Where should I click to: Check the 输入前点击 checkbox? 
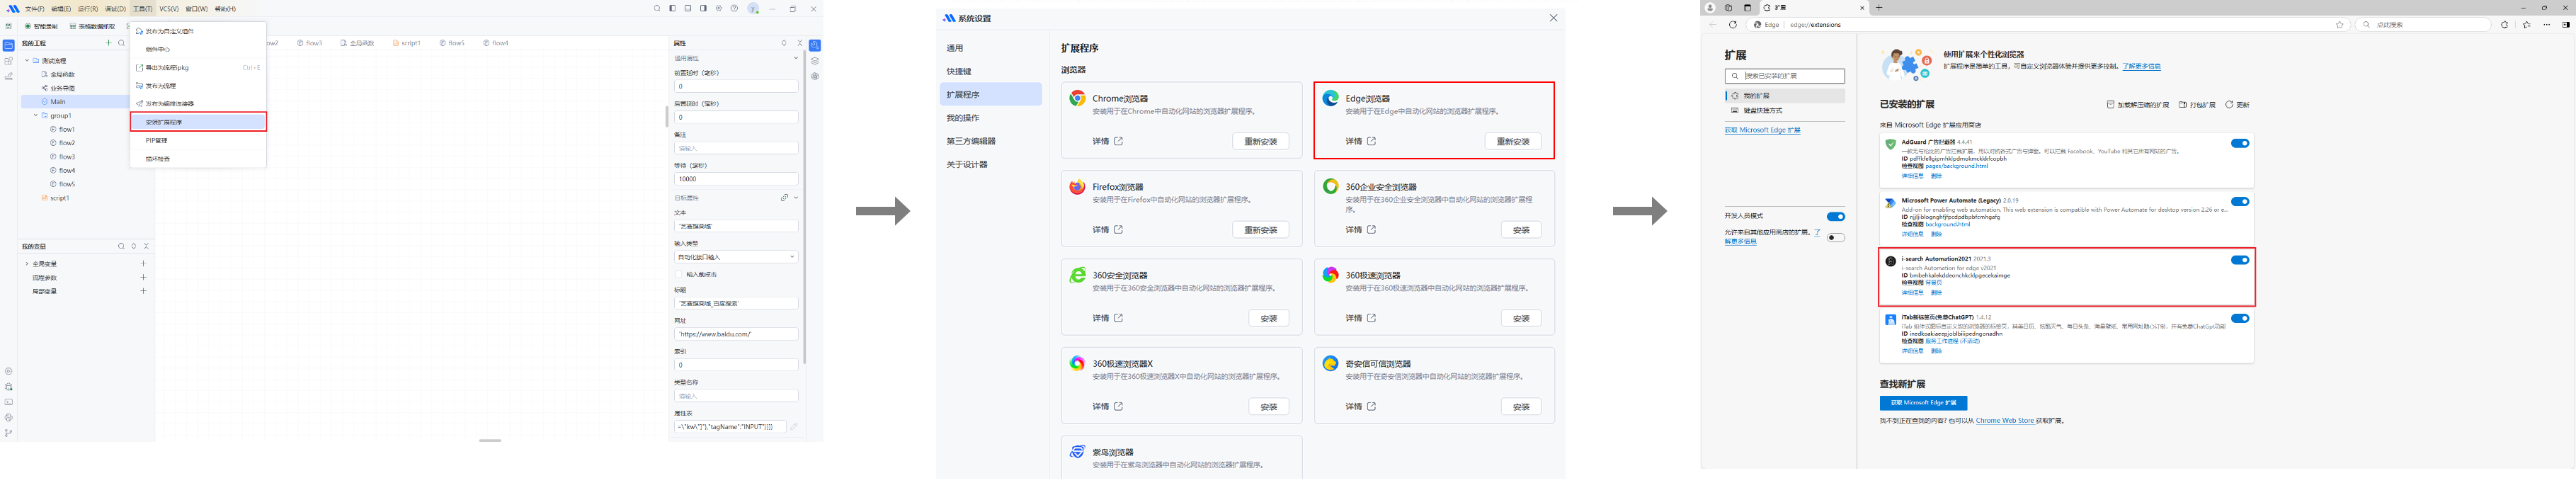click(x=679, y=274)
